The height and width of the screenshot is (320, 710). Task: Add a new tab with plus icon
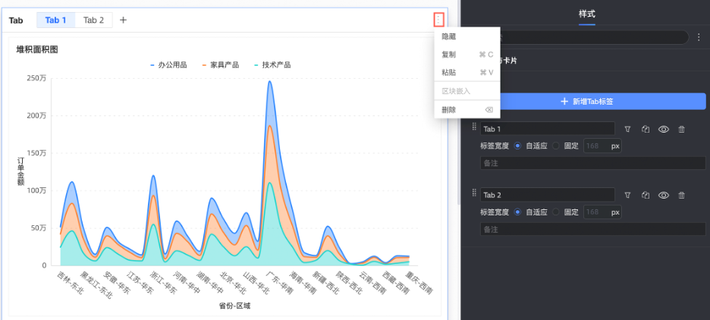[x=123, y=20]
